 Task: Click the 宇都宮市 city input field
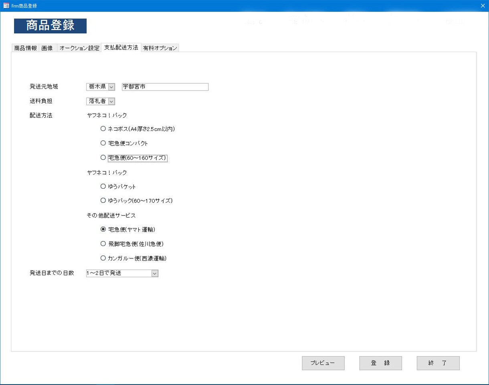pos(165,87)
